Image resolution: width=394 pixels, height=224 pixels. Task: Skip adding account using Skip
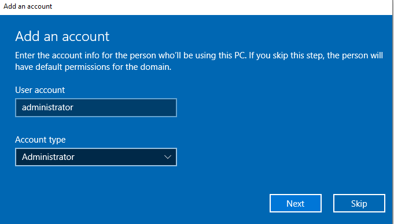pyautogui.click(x=359, y=203)
